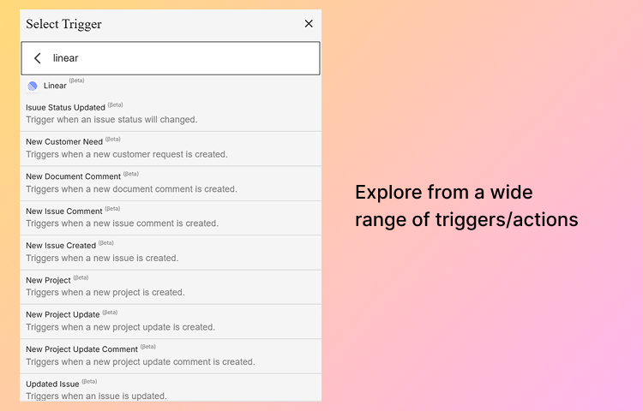The height and width of the screenshot is (411, 643).
Task: Click 'Triggers when a new customer request is created.'
Action: 127,154
